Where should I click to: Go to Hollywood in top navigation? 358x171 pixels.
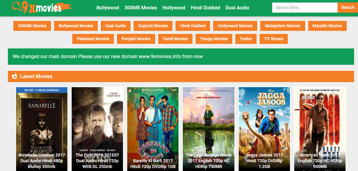coord(174,8)
